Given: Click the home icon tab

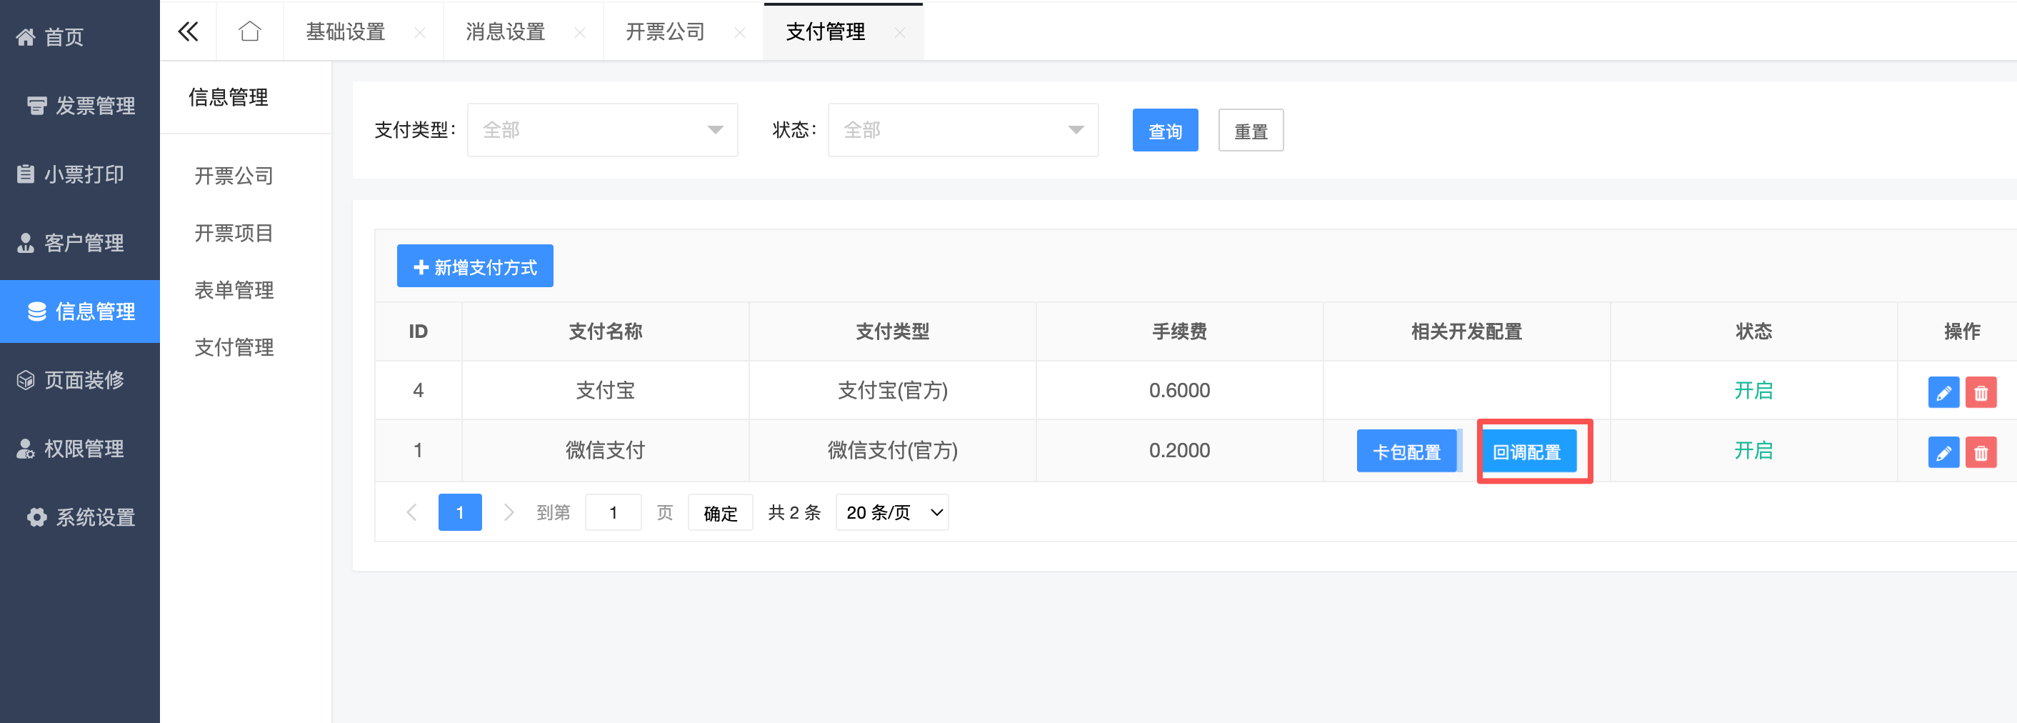Looking at the screenshot, I should (250, 31).
